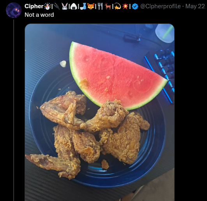Click the blue verified checkmark badge
This screenshot has width=207, height=201.
(x=135, y=6)
